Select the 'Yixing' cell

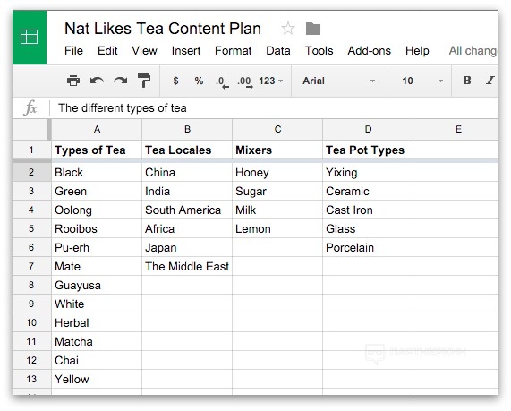point(368,172)
